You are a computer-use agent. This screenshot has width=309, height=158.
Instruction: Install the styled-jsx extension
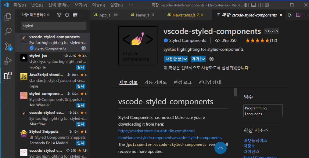[81, 67]
